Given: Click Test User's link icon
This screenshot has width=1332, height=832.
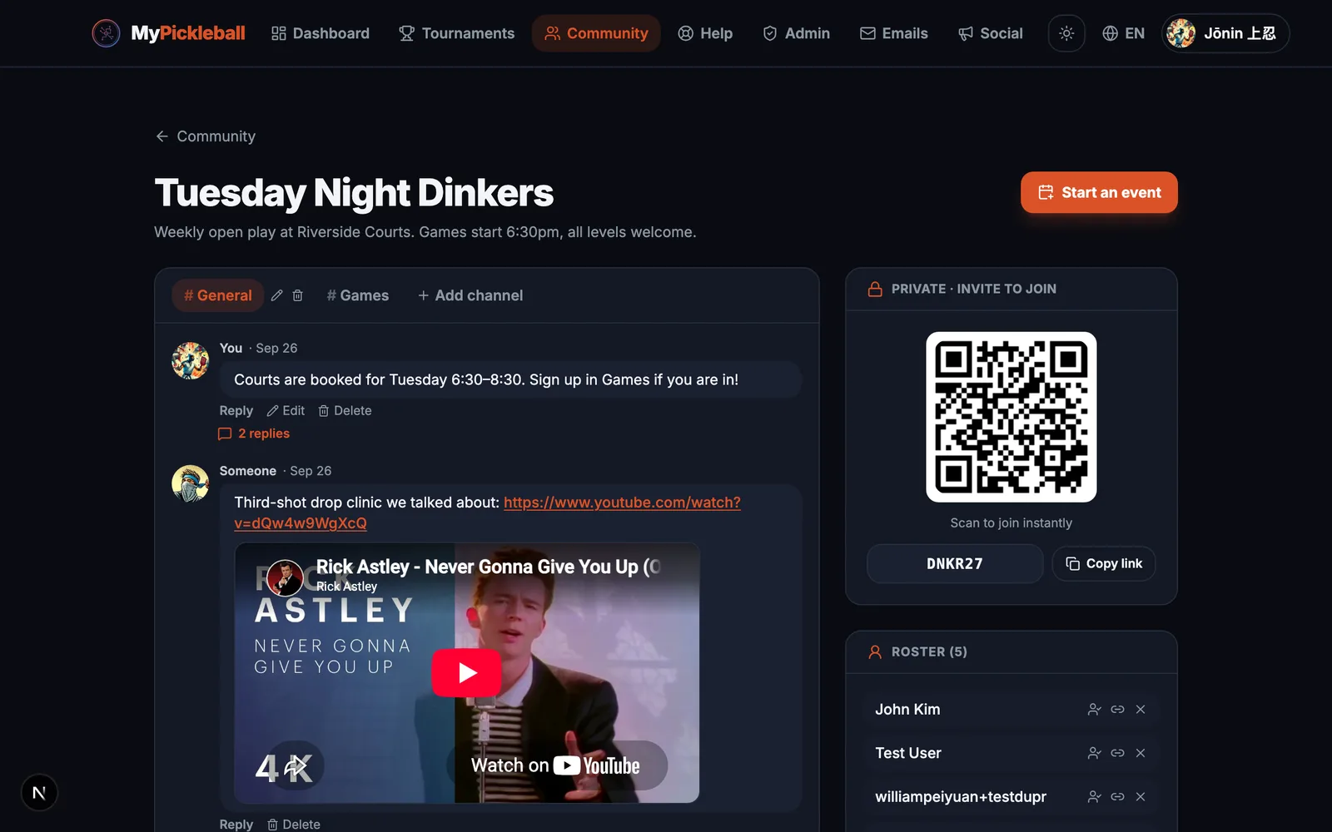Looking at the screenshot, I should click(x=1118, y=753).
